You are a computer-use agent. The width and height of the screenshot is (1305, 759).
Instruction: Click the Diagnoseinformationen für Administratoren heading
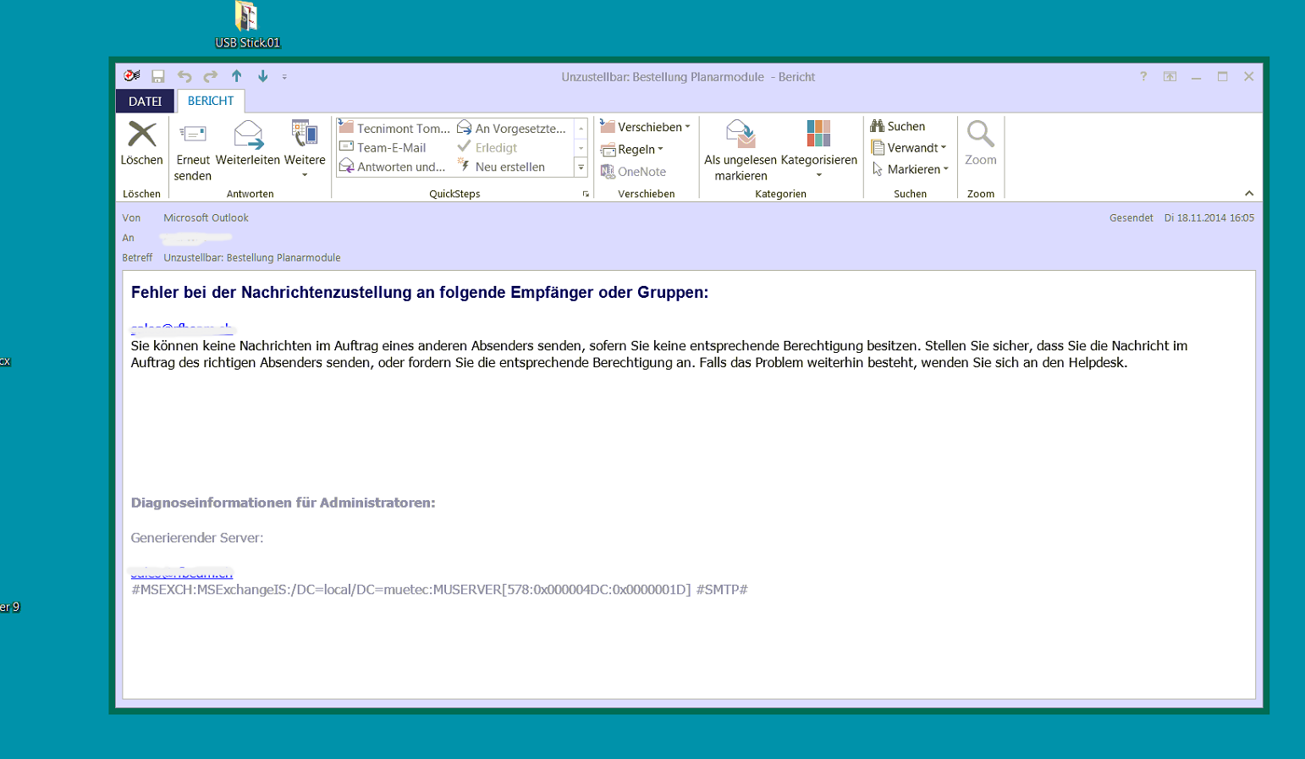[x=283, y=503]
